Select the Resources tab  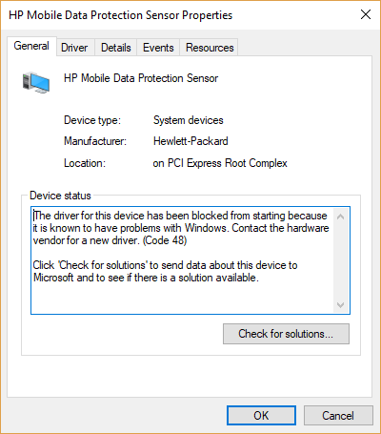tap(210, 48)
